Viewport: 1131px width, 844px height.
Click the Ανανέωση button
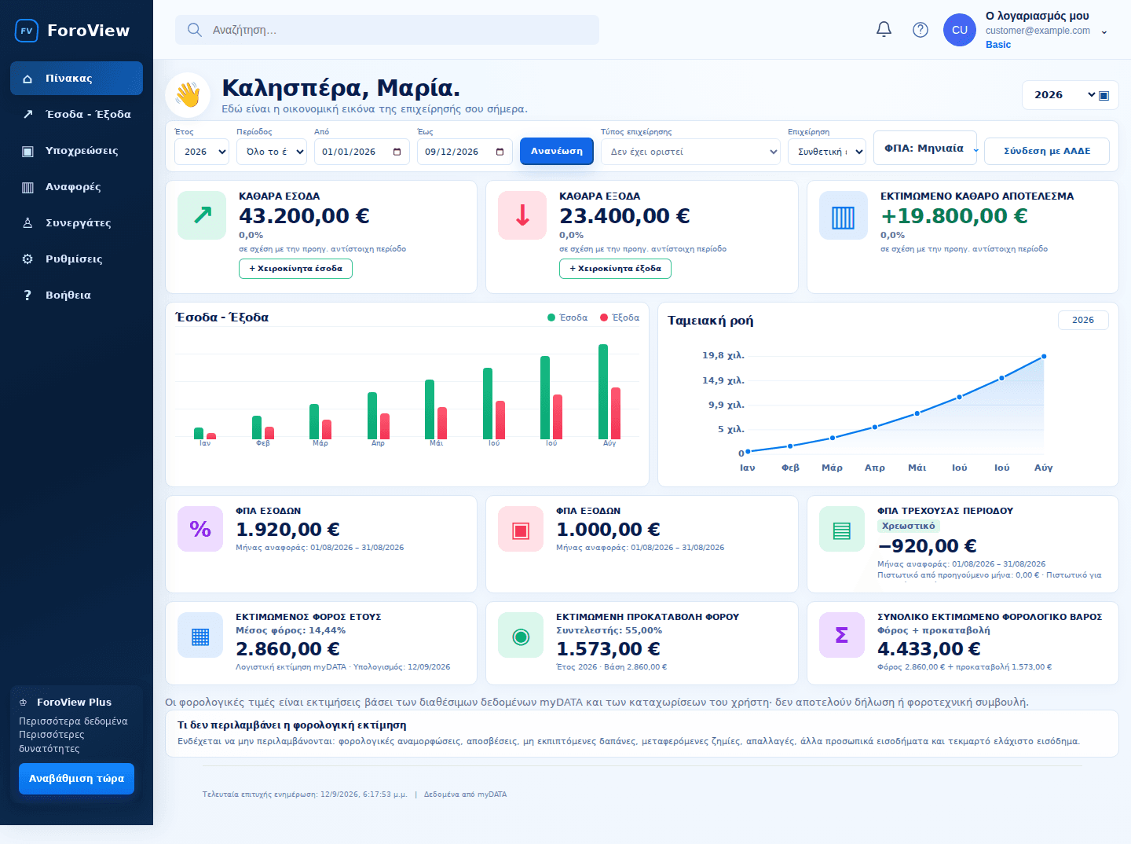click(x=557, y=151)
